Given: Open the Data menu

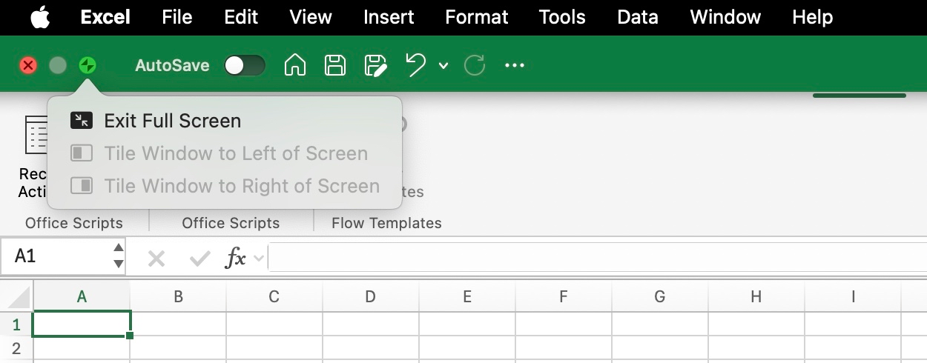Looking at the screenshot, I should pyautogui.click(x=638, y=17).
